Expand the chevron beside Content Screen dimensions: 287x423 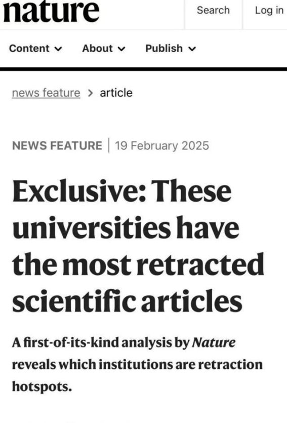(58, 49)
